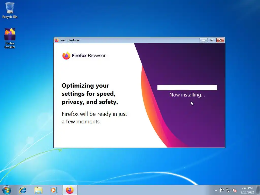260x195 pixels.
Task: Click the muted volume tray icon
Action: coord(234,190)
